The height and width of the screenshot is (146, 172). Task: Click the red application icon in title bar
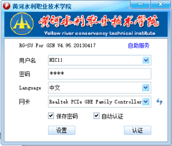tap(7, 6)
